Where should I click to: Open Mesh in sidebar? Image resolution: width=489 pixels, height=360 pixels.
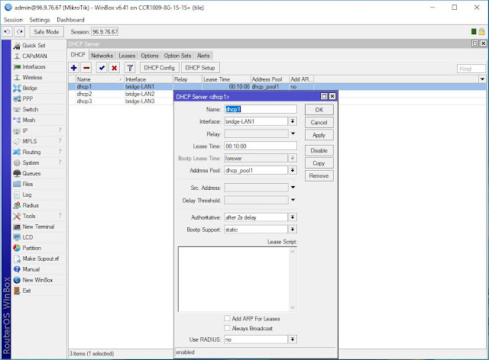point(39,120)
